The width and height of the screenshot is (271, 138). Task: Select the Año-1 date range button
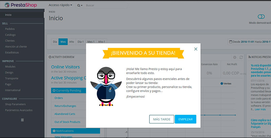coord(102,42)
